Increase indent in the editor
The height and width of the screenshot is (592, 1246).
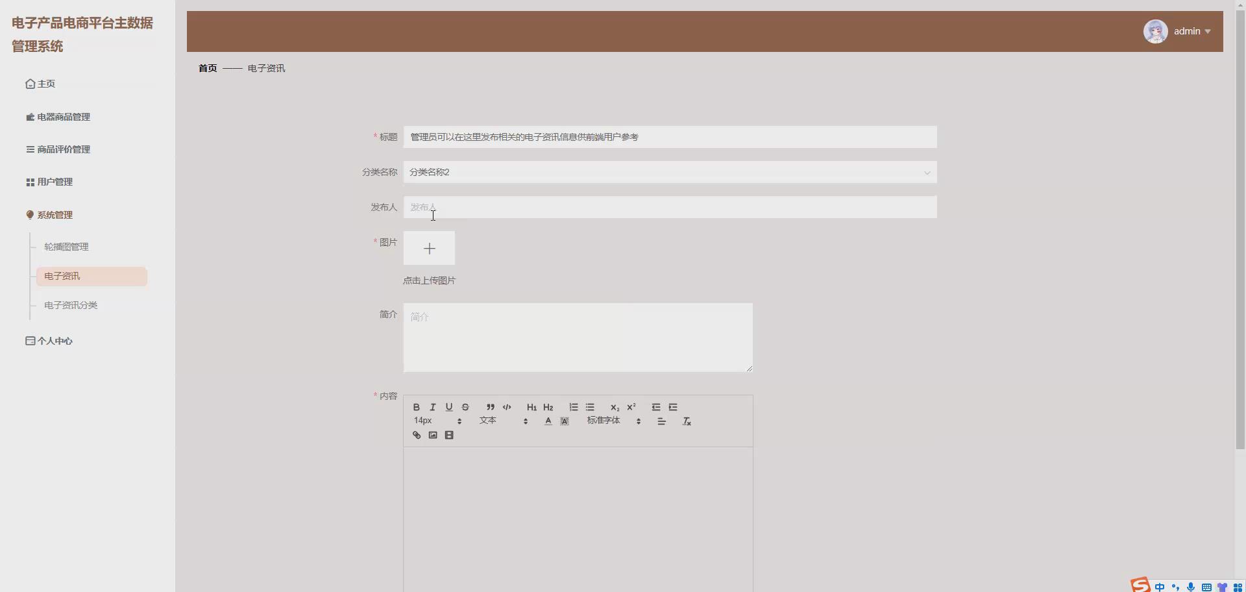[x=673, y=407]
